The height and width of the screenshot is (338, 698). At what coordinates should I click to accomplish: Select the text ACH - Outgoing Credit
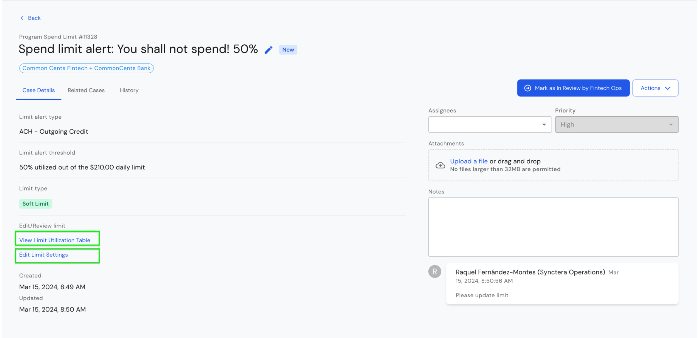53,131
